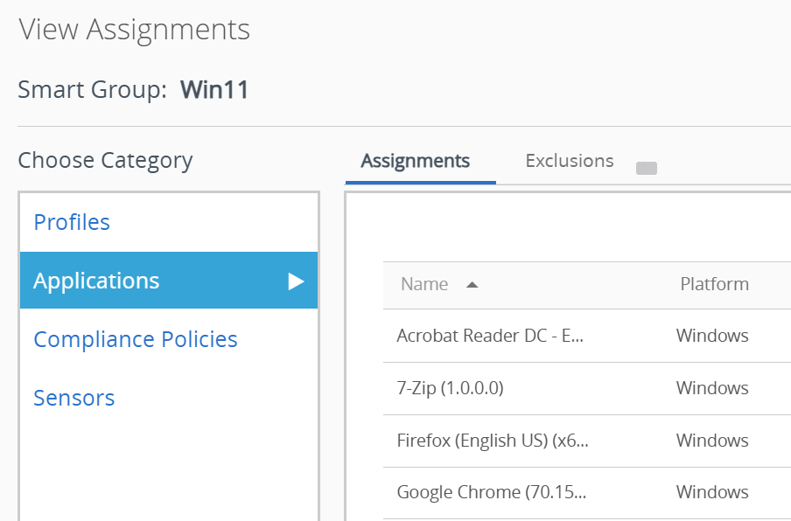Switch to the Assignments tab
Viewport: 791px width, 521px height.
pos(416,161)
